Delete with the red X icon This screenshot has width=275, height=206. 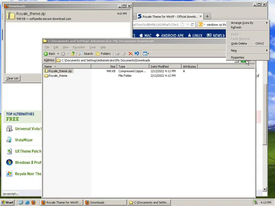click(130, 54)
